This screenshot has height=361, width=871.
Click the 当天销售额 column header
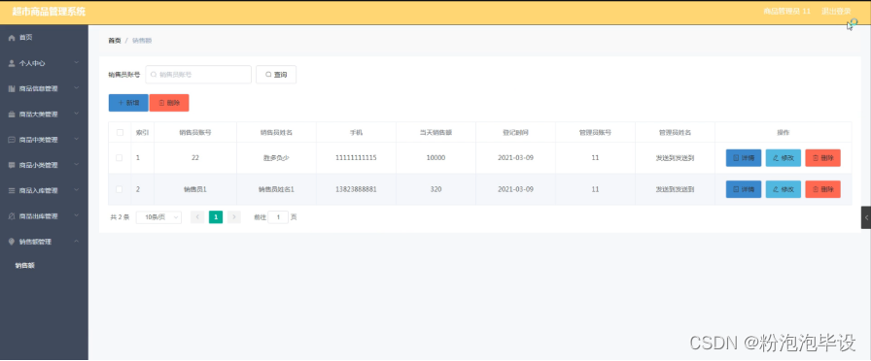[x=435, y=133]
